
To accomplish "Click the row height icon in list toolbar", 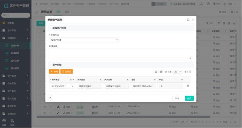I will (x=229, y=23).
